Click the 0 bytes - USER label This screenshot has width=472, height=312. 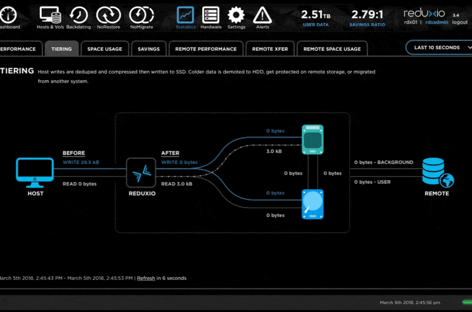pos(372,182)
